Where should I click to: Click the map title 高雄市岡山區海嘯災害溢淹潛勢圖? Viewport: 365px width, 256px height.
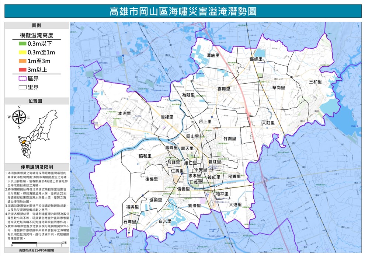183,11
